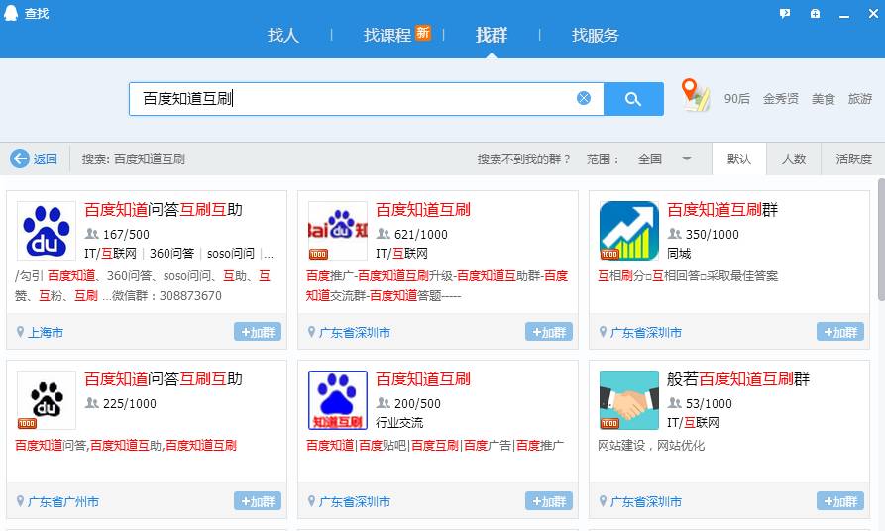The image size is (885, 531).
Task: Click location pin icon beside 广东省广州市
Action: (21, 501)
